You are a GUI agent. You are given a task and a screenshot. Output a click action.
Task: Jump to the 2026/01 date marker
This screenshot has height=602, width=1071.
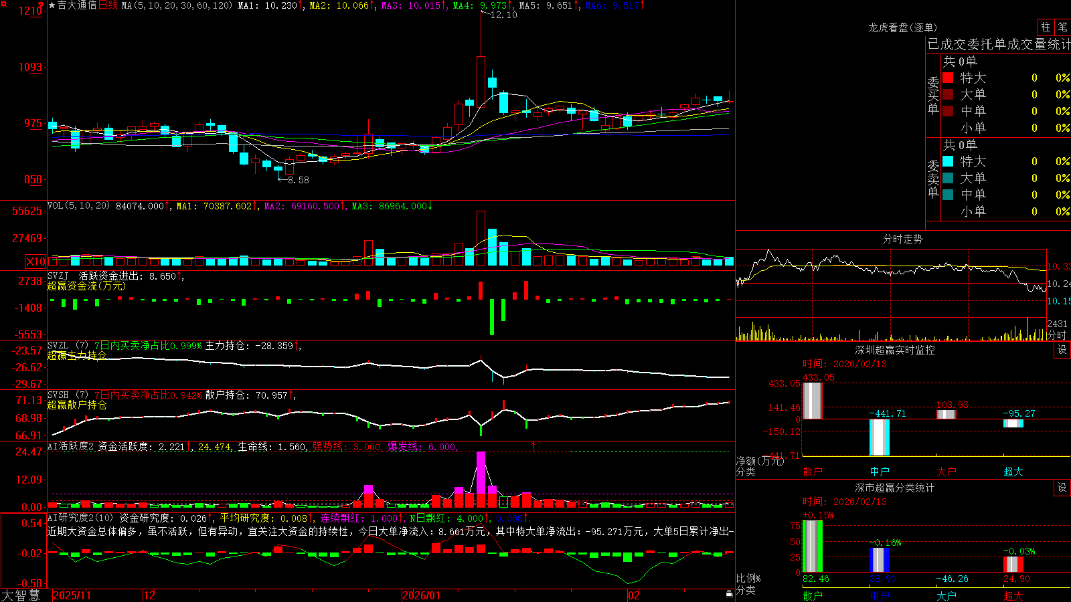click(x=421, y=595)
